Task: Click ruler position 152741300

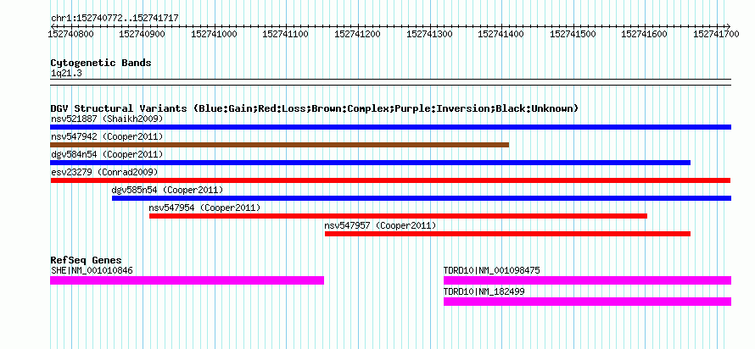Action: point(430,34)
